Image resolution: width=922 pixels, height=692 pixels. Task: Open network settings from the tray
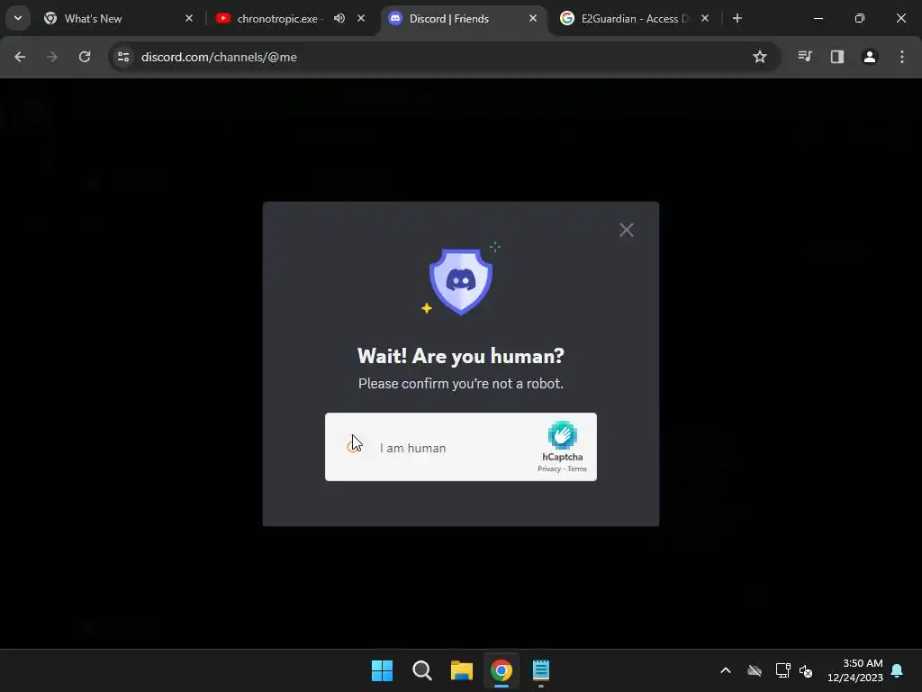(x=782, y=670)
